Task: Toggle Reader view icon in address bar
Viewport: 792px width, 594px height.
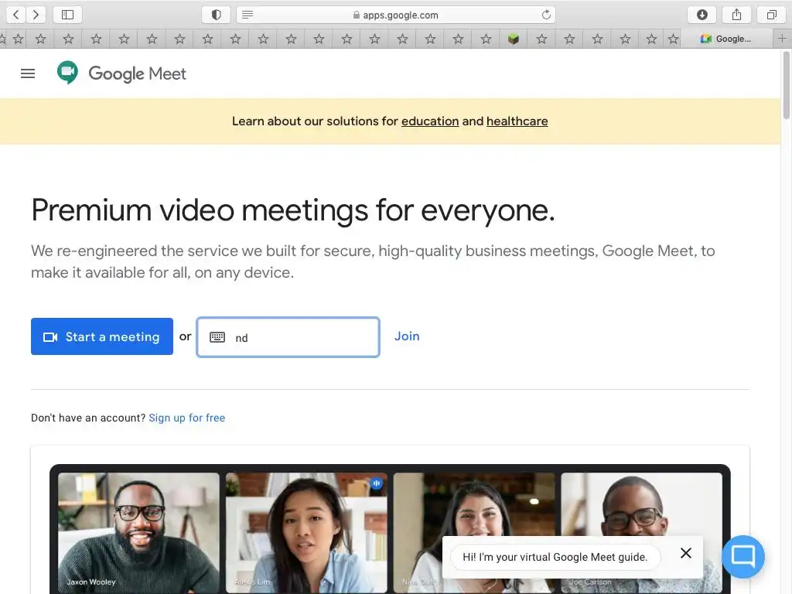Action: [247, 15]
